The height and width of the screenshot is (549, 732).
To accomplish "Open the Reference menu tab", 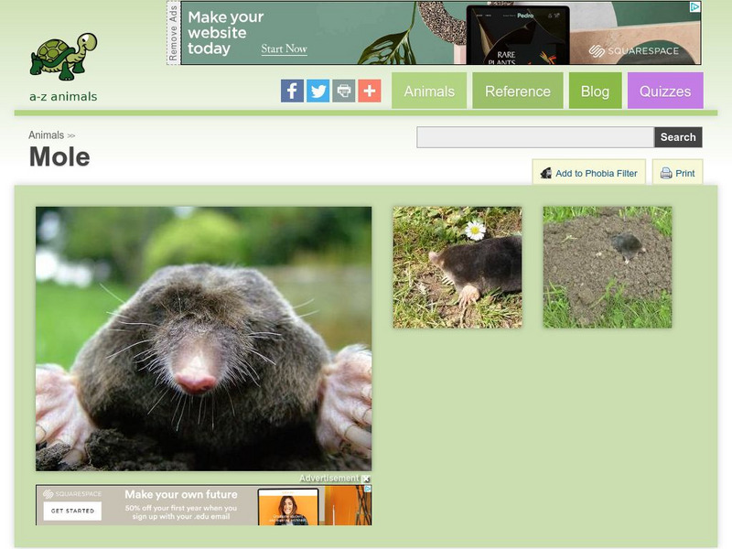I will click(x=518, y=91).
